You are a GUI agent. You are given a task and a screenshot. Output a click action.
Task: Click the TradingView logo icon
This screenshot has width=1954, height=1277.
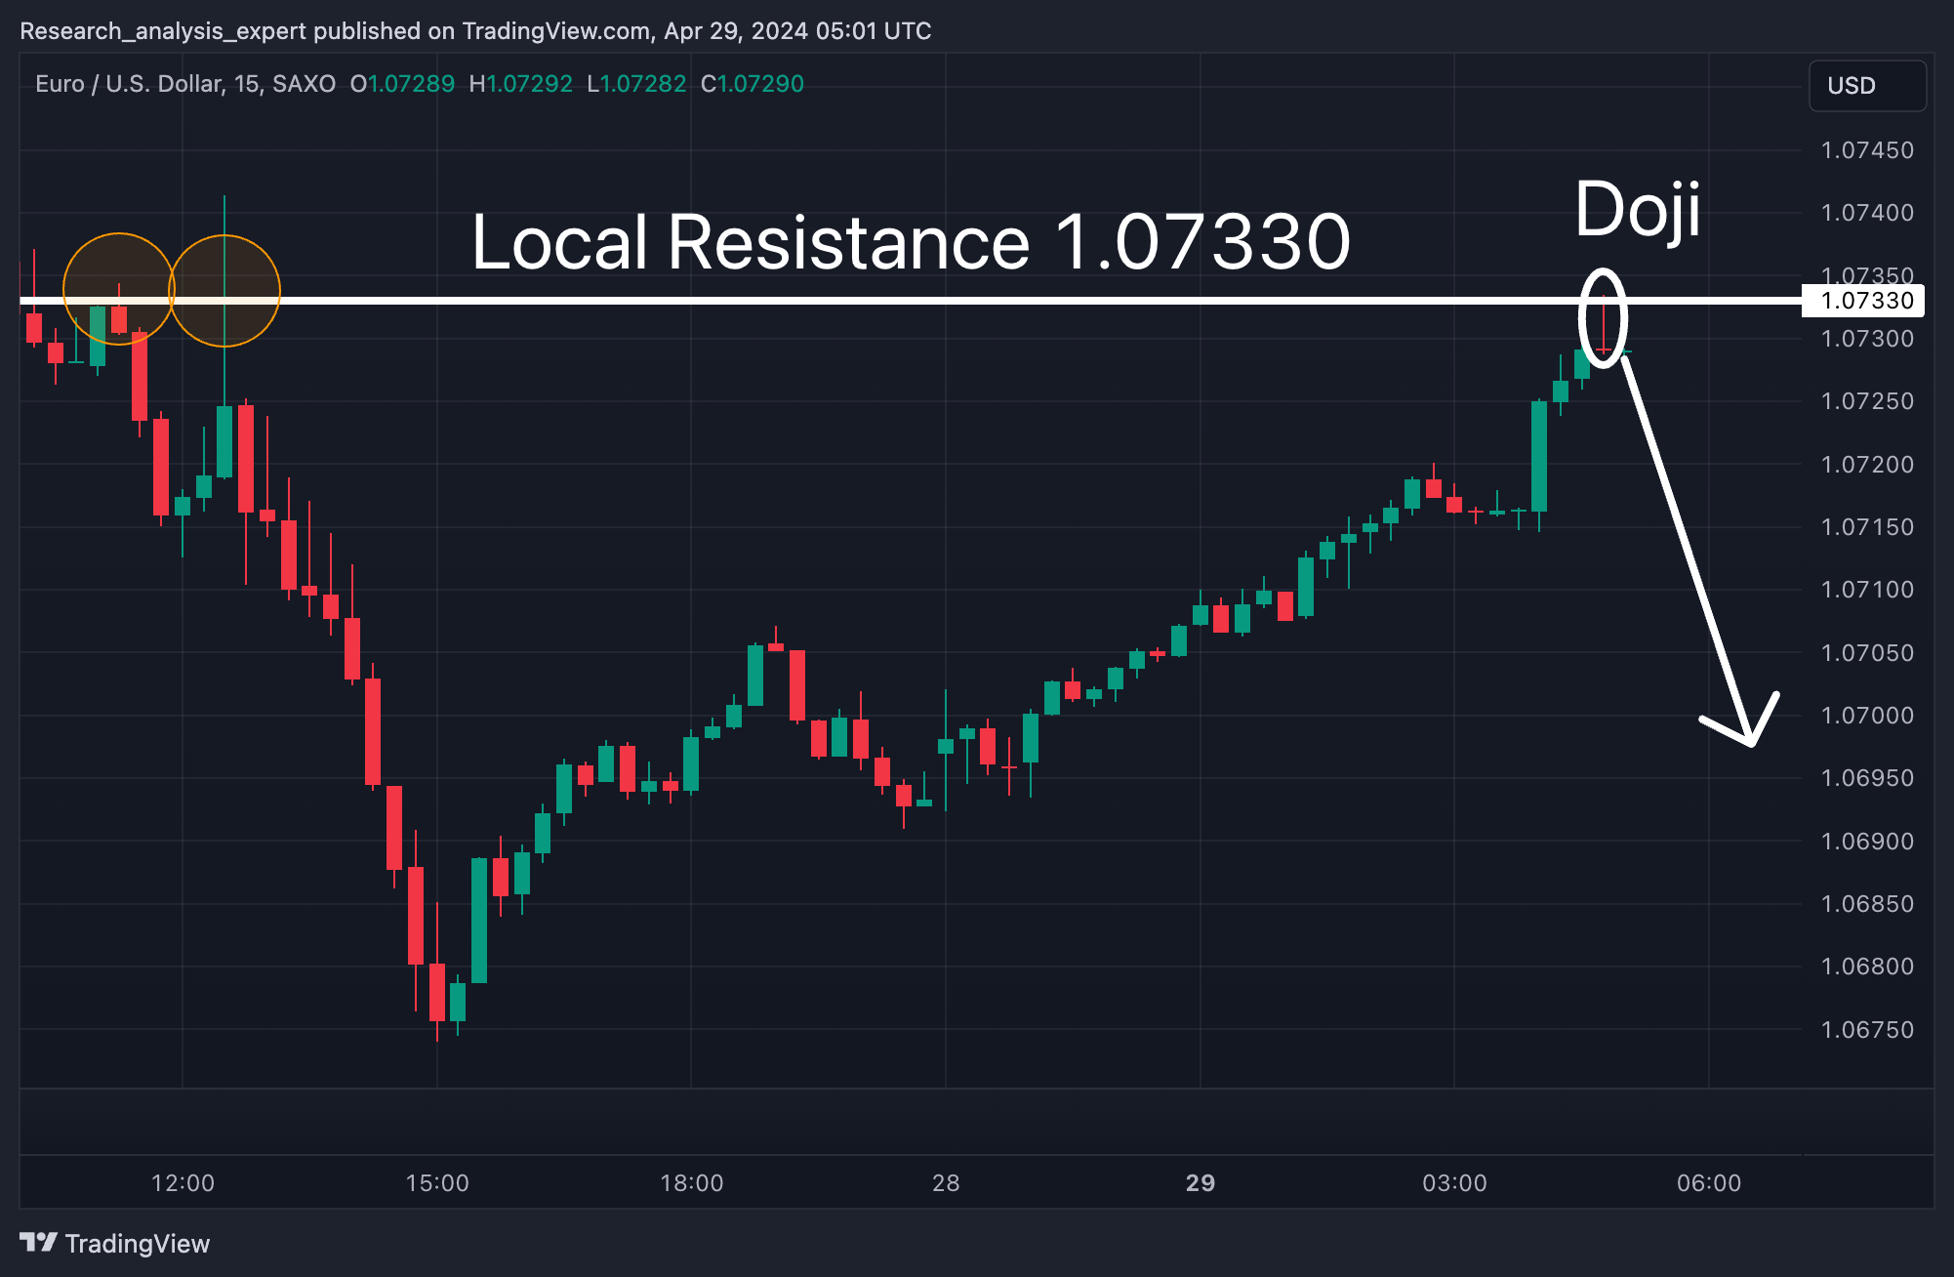(39, 1242)
